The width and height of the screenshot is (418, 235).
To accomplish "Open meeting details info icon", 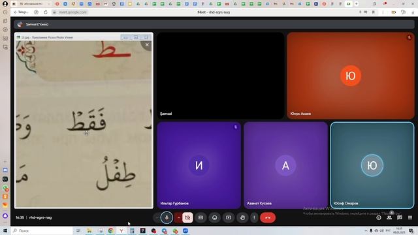I will click(379, 217).
